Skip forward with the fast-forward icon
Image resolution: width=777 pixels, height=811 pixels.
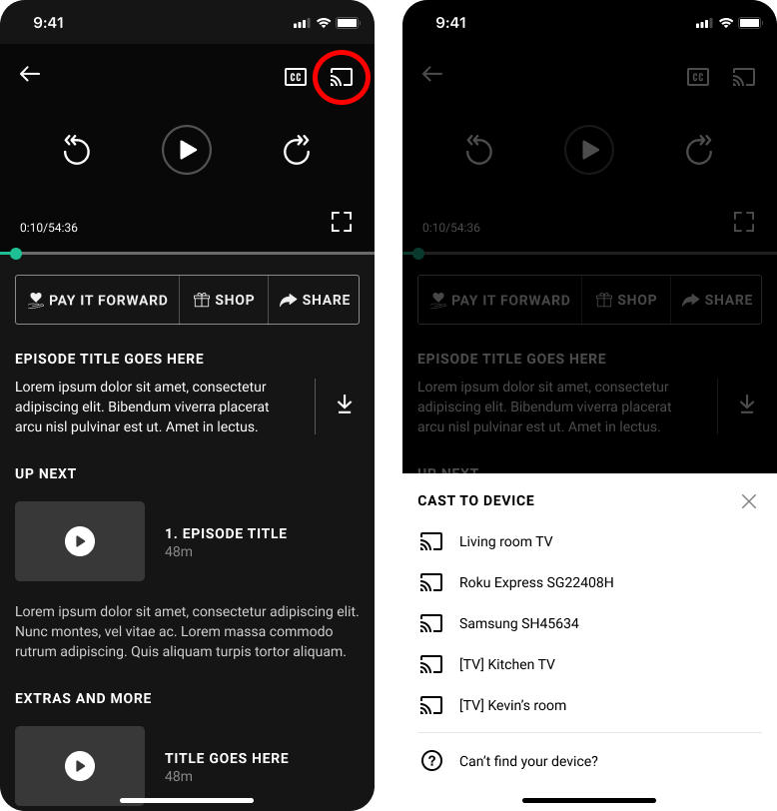click(297, 150)
